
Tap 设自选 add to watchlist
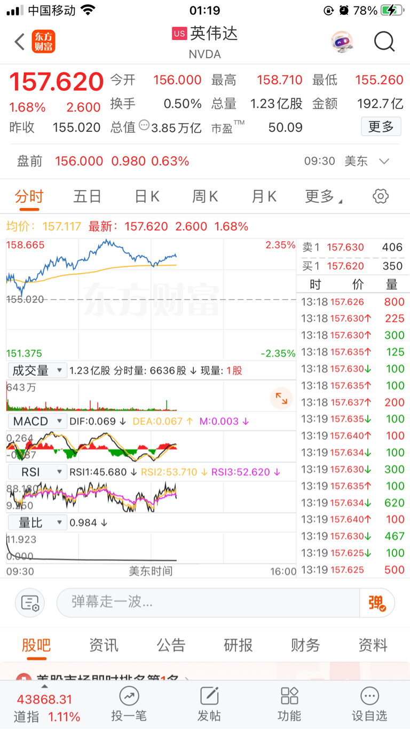pos(369,704)
